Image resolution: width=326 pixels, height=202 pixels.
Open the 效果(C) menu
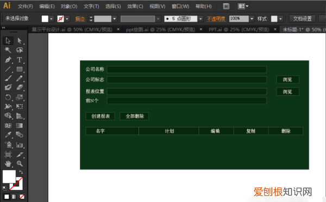point(135,6)
